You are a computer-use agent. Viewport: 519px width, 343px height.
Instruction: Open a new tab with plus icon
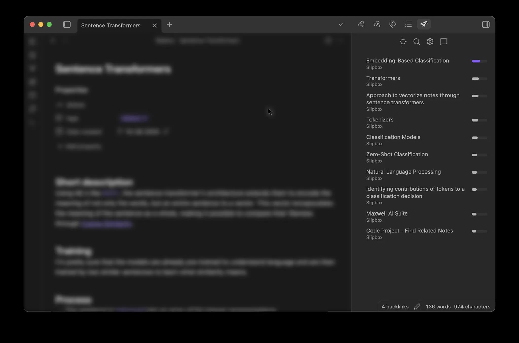click(x=170, y=25)
